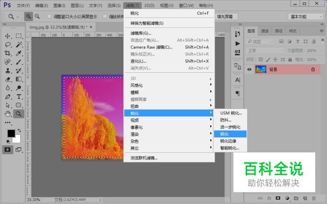Expand the 杂色 filter submenu

tap(169, 141)
